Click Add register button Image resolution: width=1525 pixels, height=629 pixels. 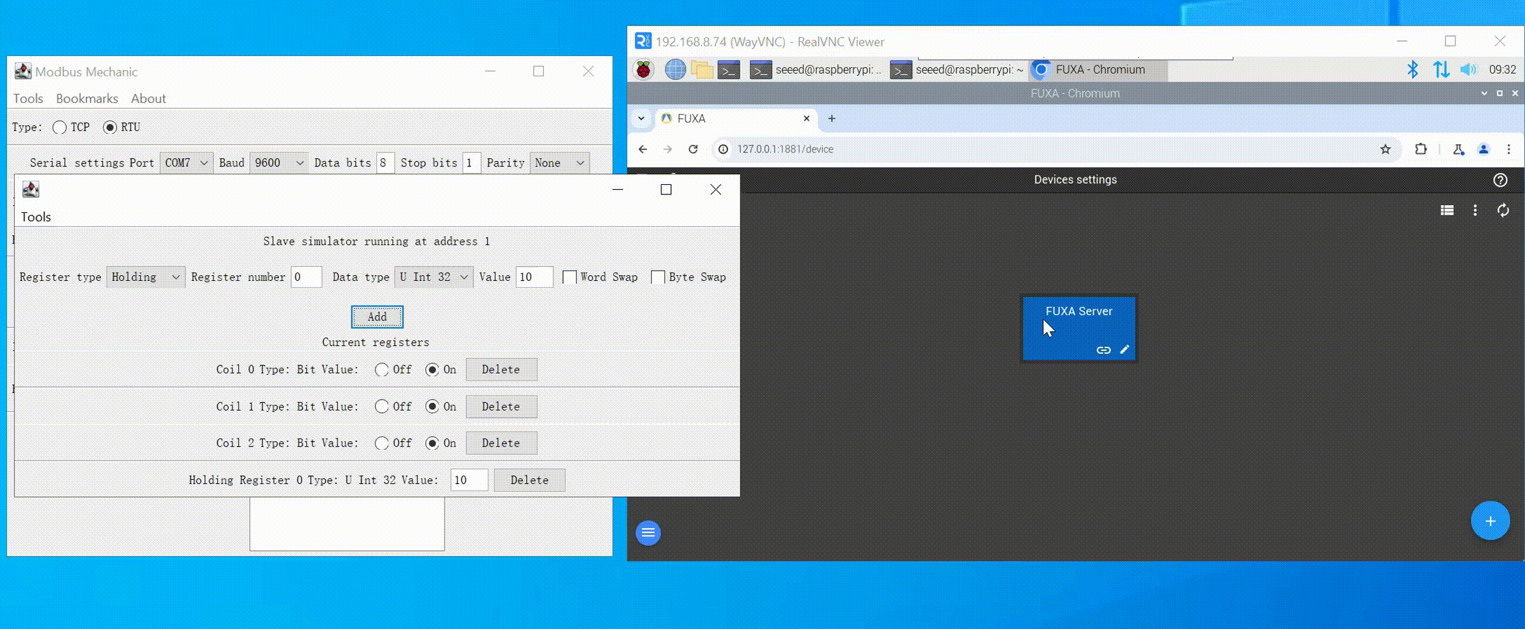point(377,317)
